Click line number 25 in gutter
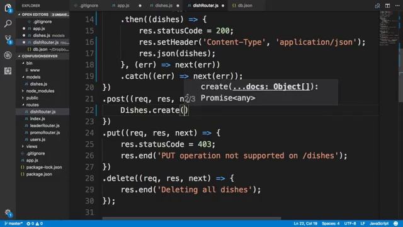Image resolution: width=403 pixels, height=227 pixels. click(x=89, y=144)
